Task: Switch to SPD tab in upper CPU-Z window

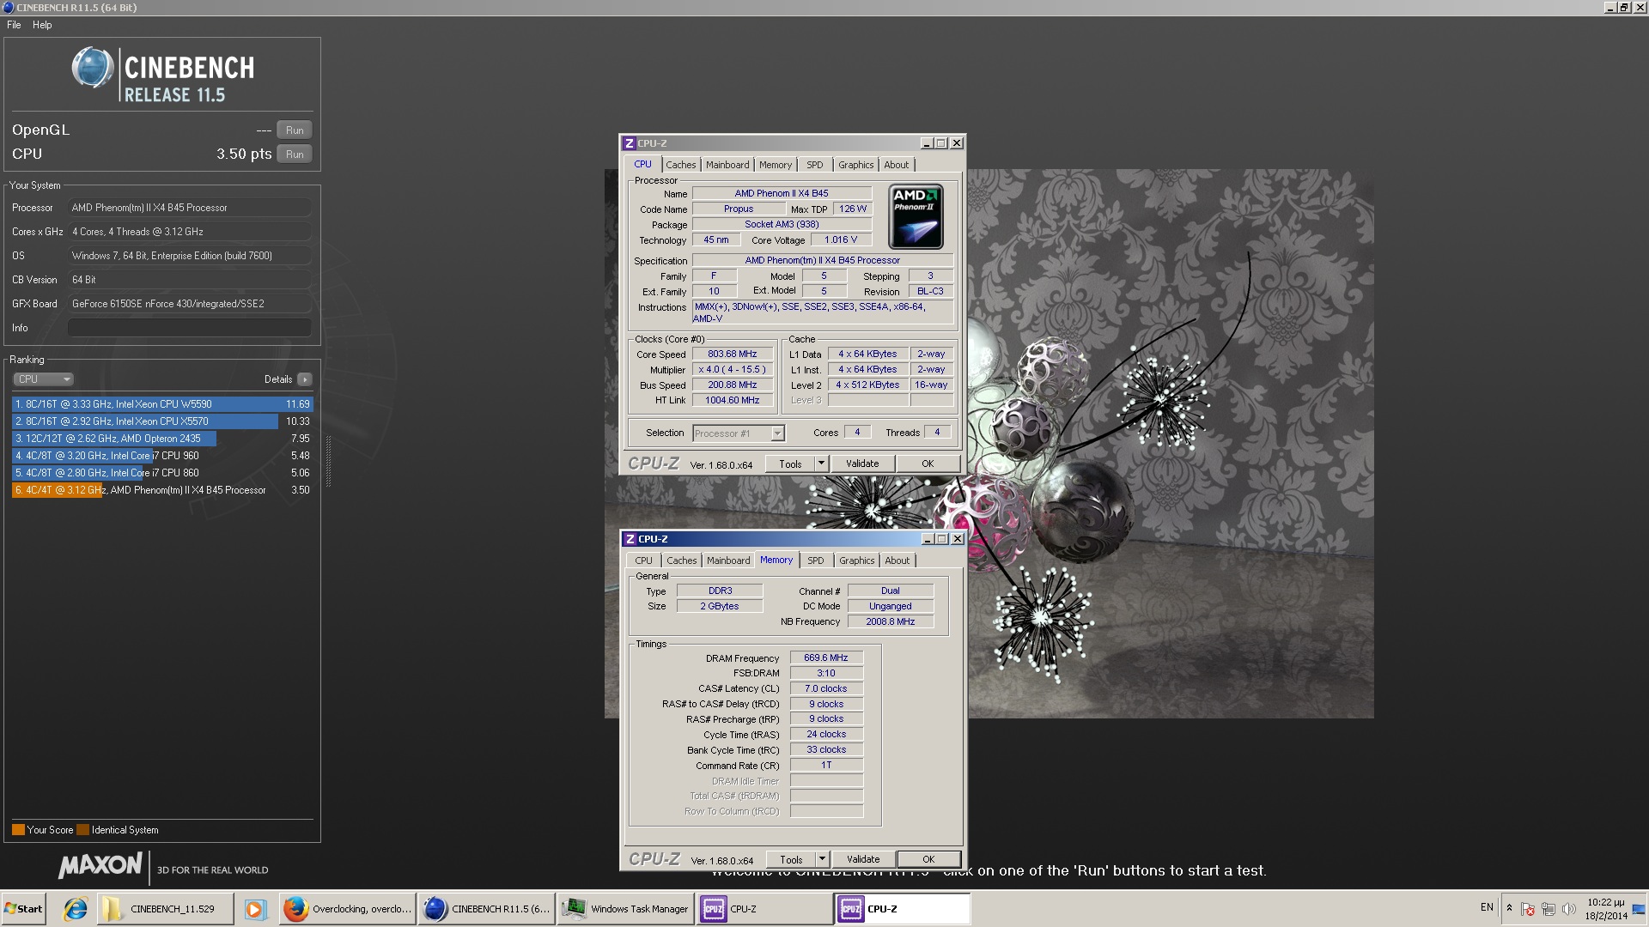Action: click(814, 165)
